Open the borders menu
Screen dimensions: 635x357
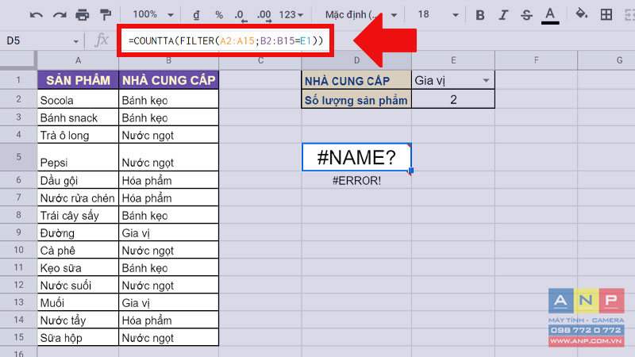tap(606, 15)
